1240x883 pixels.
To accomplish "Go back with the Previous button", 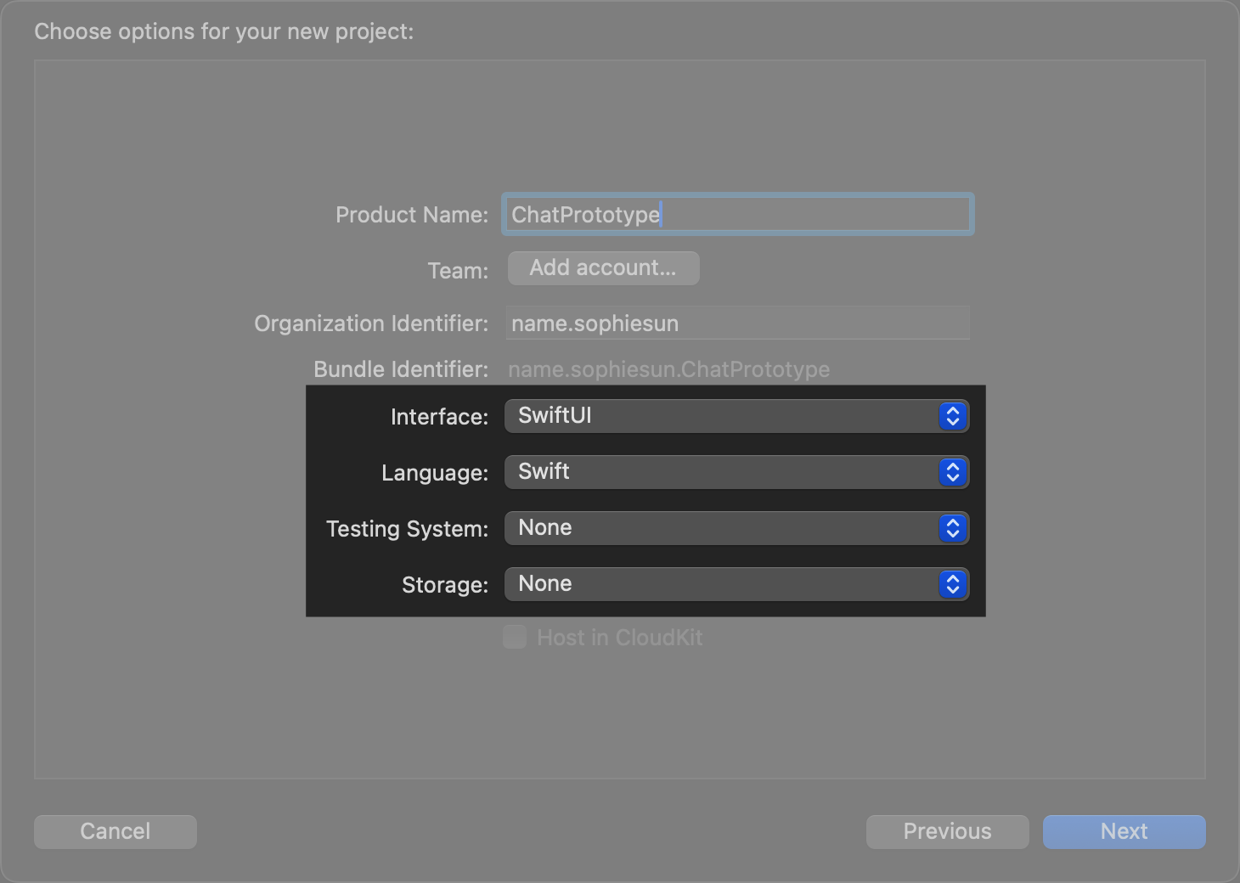I will click(947, 831).
